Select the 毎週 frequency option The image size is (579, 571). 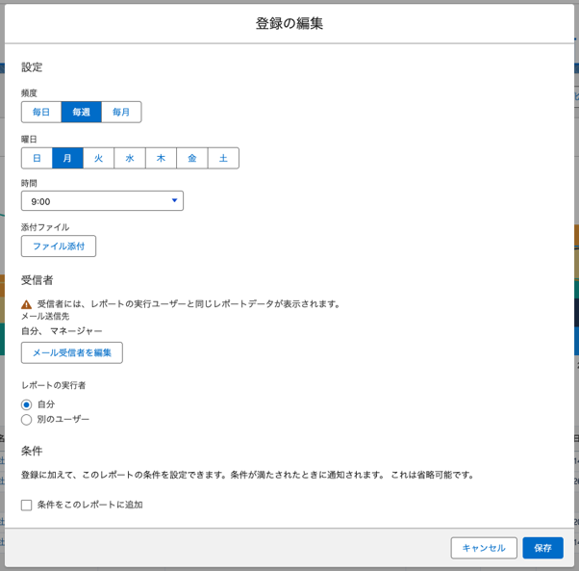[x=81, y=112]
